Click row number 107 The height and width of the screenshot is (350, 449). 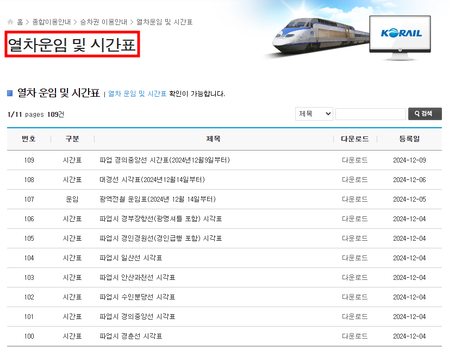tap(29, 199)
